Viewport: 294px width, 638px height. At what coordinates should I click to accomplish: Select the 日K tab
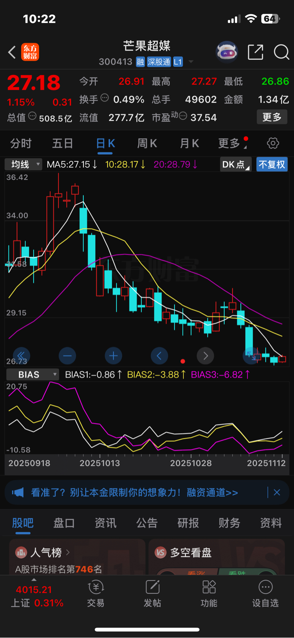point(105,143)
